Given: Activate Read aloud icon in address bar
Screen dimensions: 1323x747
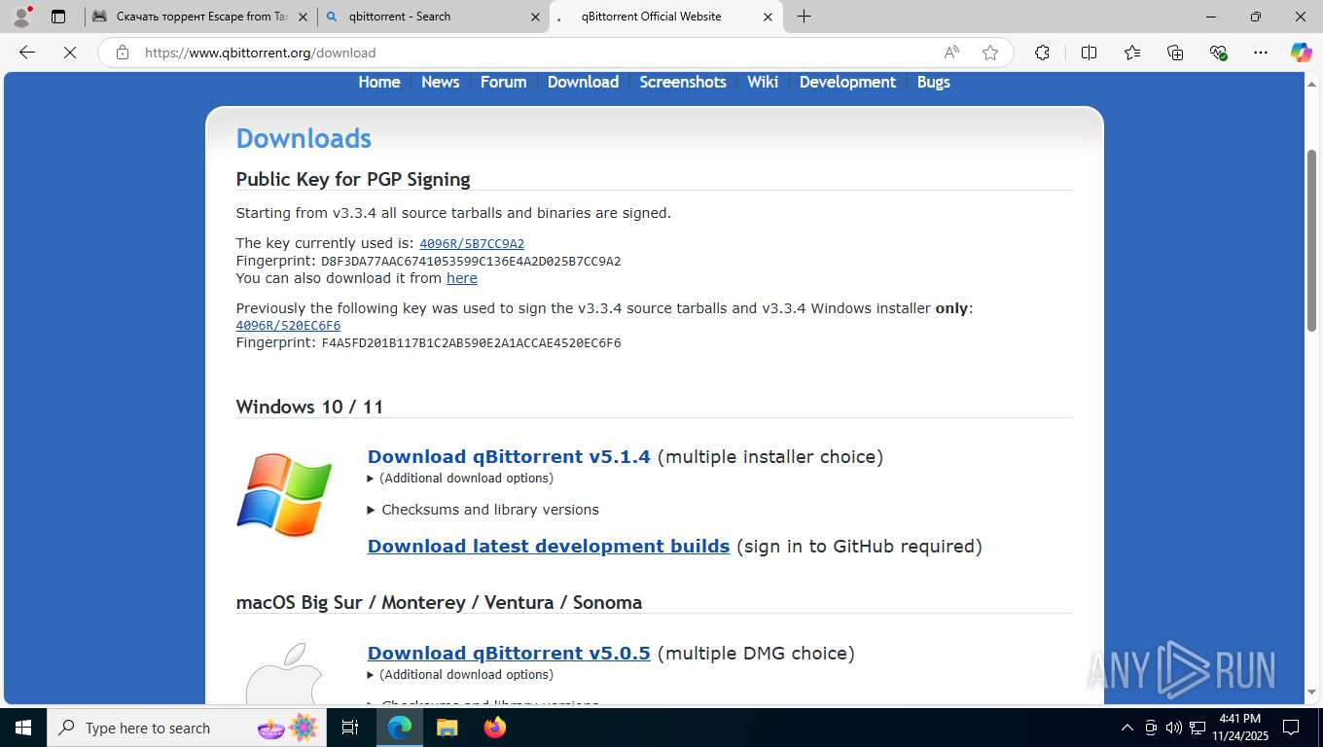Looking at the screenshot, I should [x=951, y=53].
